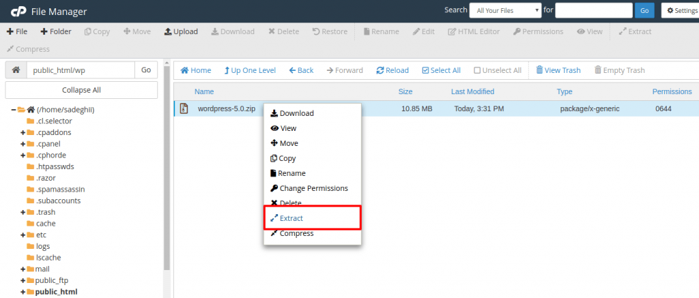Reload the file listing
Screen dimensions: 699x298
click(x=393, y=70)
